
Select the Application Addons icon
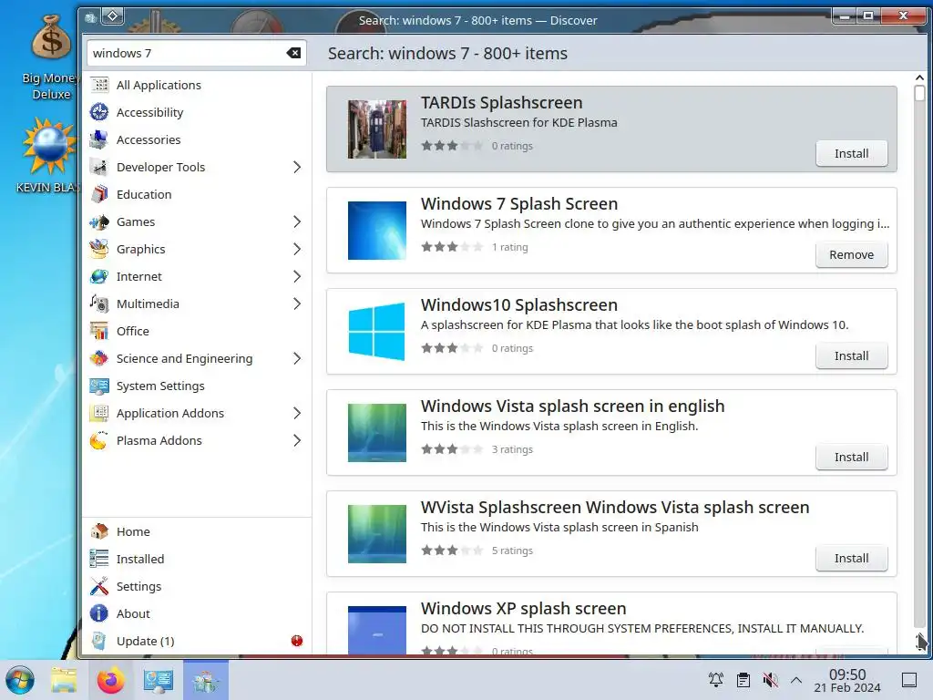[x=99, y=414]
